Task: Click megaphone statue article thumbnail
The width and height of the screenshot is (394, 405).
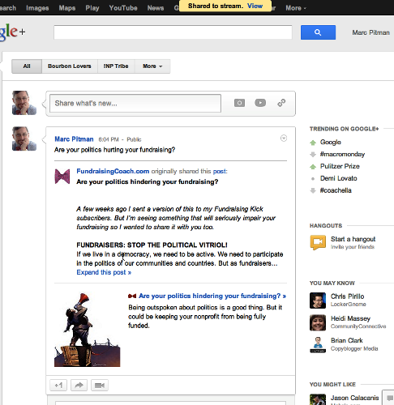Action: [x=88, y=330]
